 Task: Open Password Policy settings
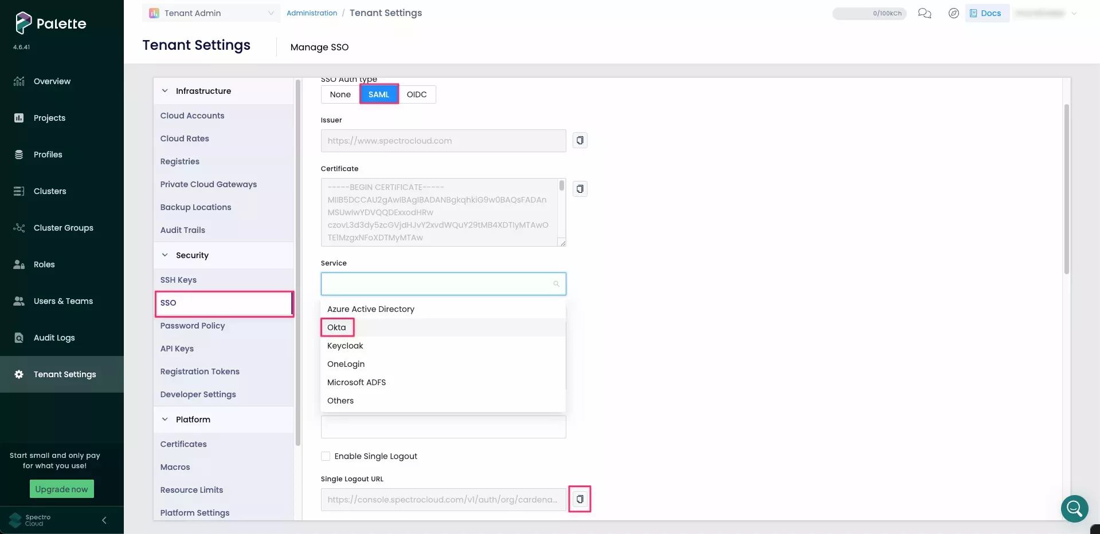193,325
